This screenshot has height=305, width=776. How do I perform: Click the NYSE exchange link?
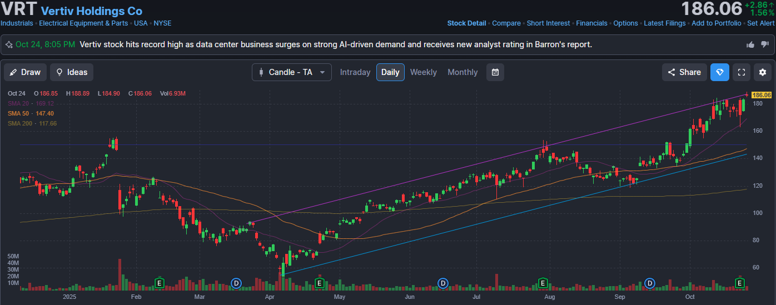point(162,23)
